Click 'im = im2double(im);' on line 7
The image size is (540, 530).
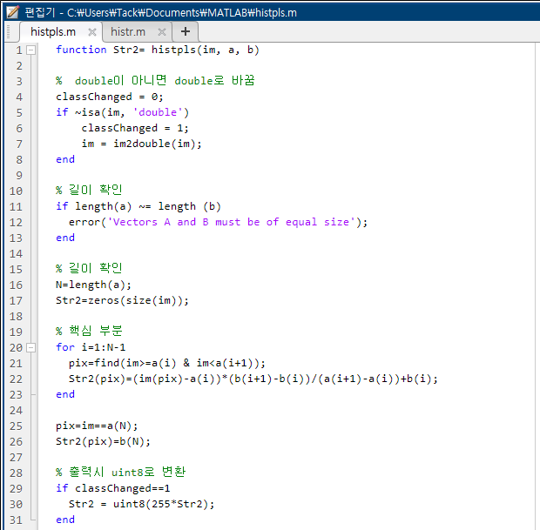coord(142,144)
